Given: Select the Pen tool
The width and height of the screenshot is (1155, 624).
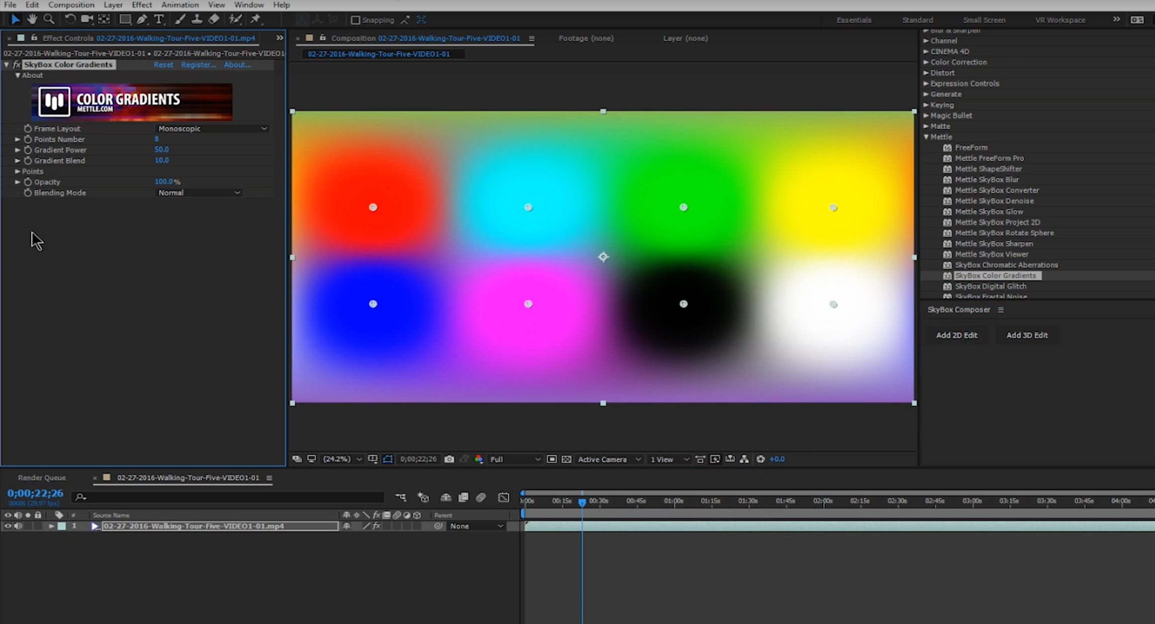Looking at the screenshot, I should point(142,19).
